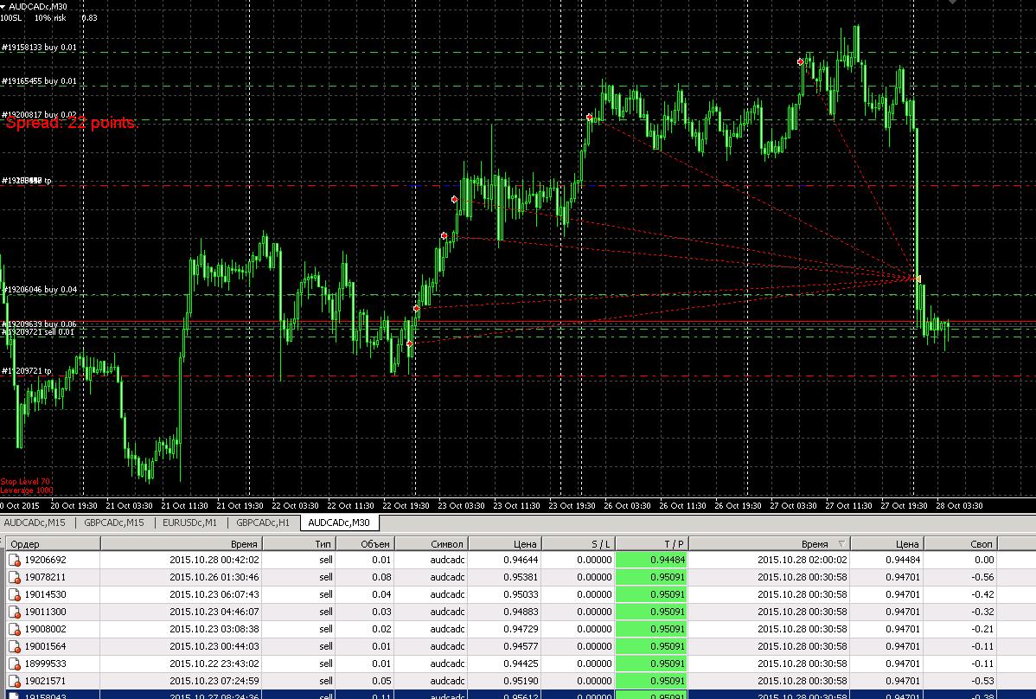Click the #19209639 buy 0.06 order label
The image size is (1036, 699).
pos(39,324)
